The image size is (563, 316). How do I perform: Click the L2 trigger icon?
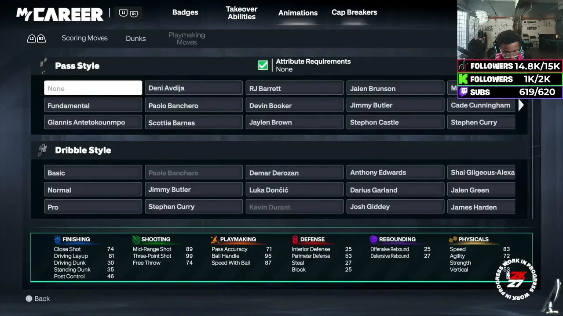[31, 39]
